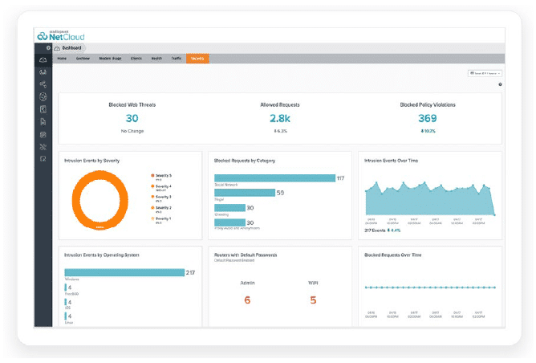Image resolution: width=536 pixels, height=363 pixels.
Task: Switch to the Home tab
Action: (x=62, y=59)
